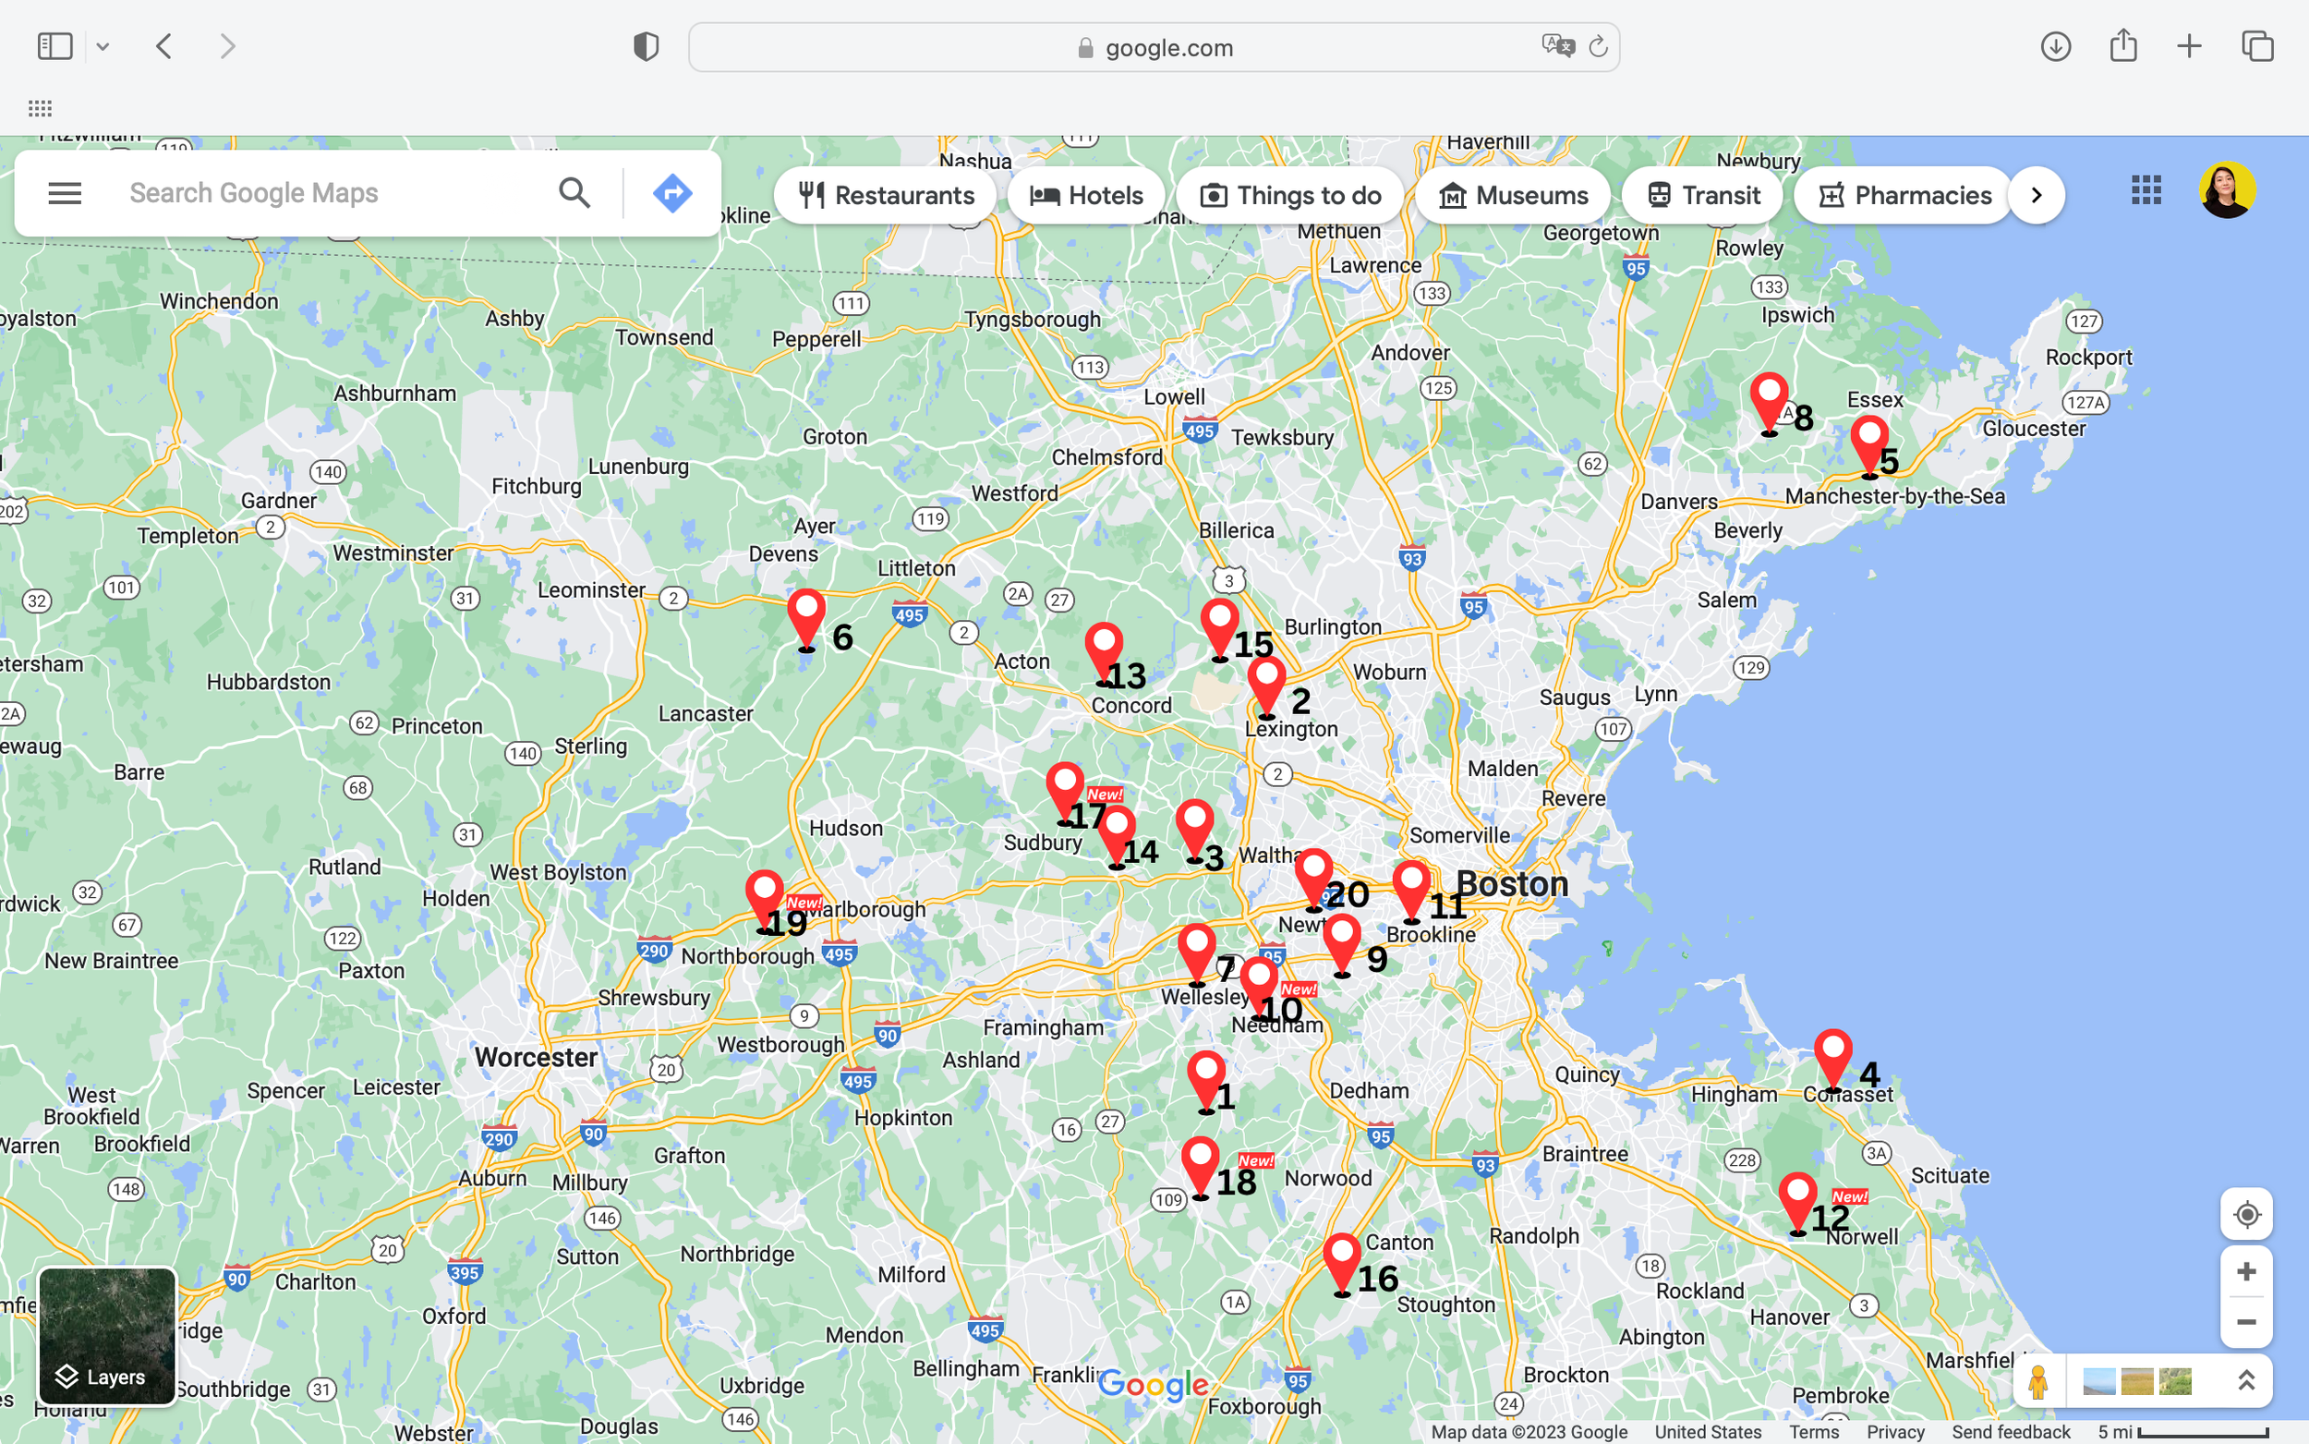Click red map pin number 17
Viewport: 2309px width, 1444px height.
(1064, 794)
